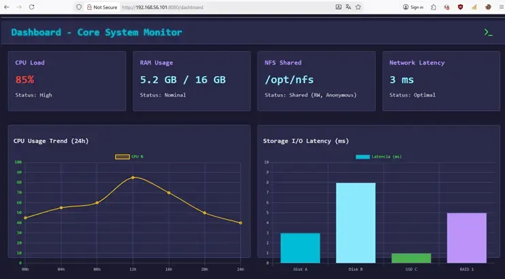Open the browser hamburger menu

(502, 7)
